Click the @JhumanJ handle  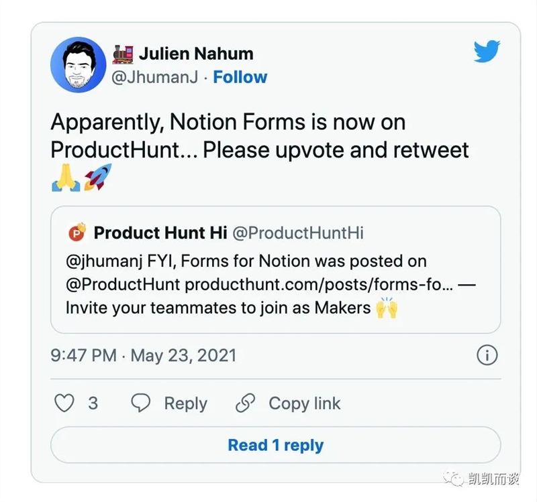pyautogui.click(x=155, y=77)
